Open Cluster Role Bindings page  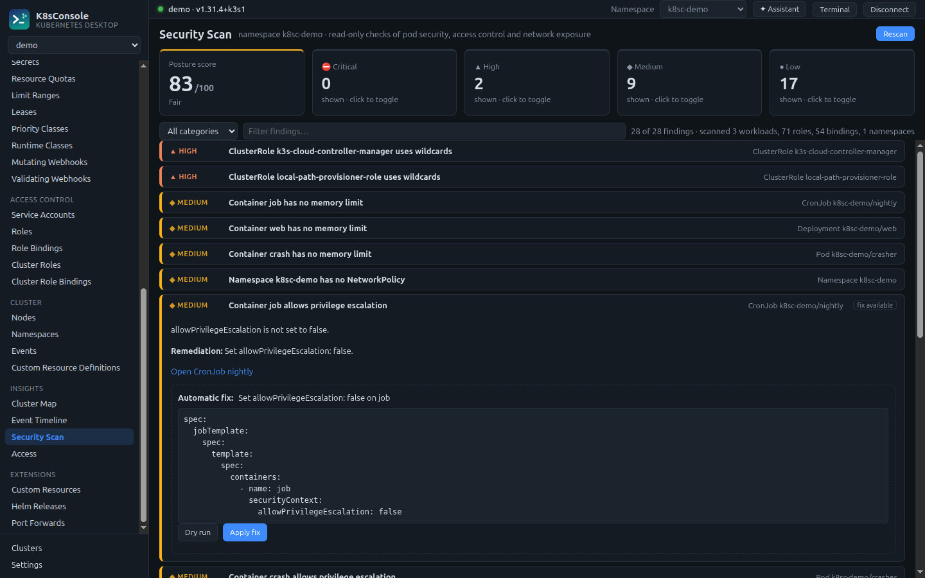point(69,281)
